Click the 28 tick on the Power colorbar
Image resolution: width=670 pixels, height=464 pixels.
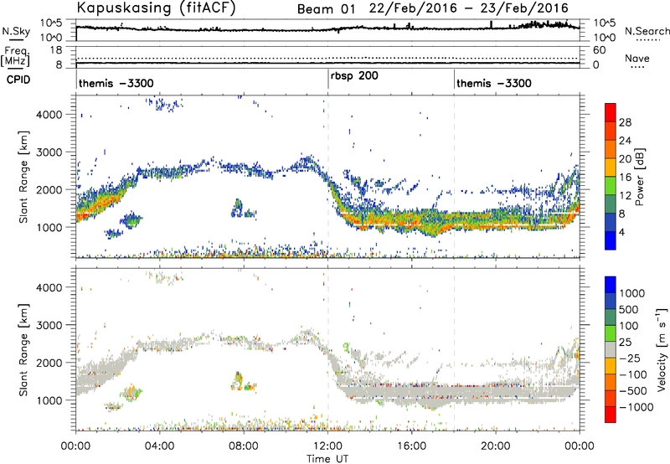(625, 122)
